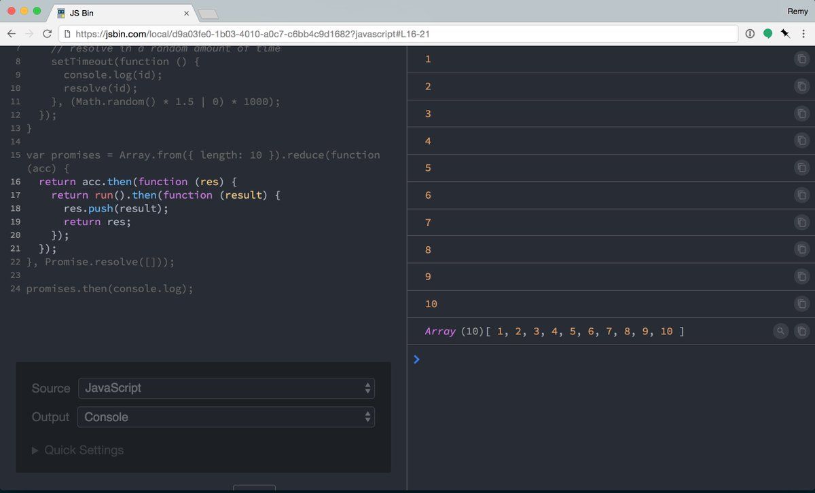Open a new browser tab
Viewport: 815px width, 493px height.
(x=209, y=14)
